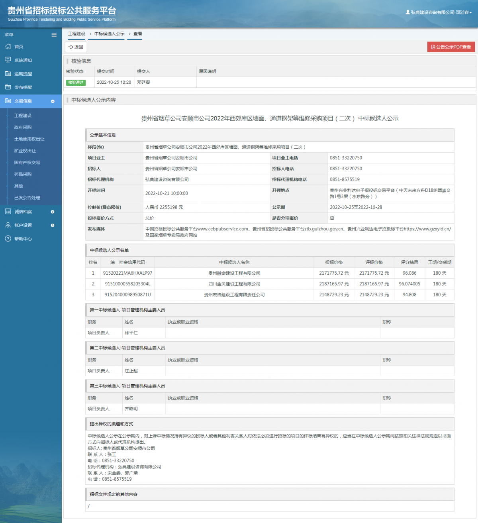Screen dimensions: 478x523
Task: Select 政府采购 submenu item
Action: pyautogui.click(x=23, y=127)
